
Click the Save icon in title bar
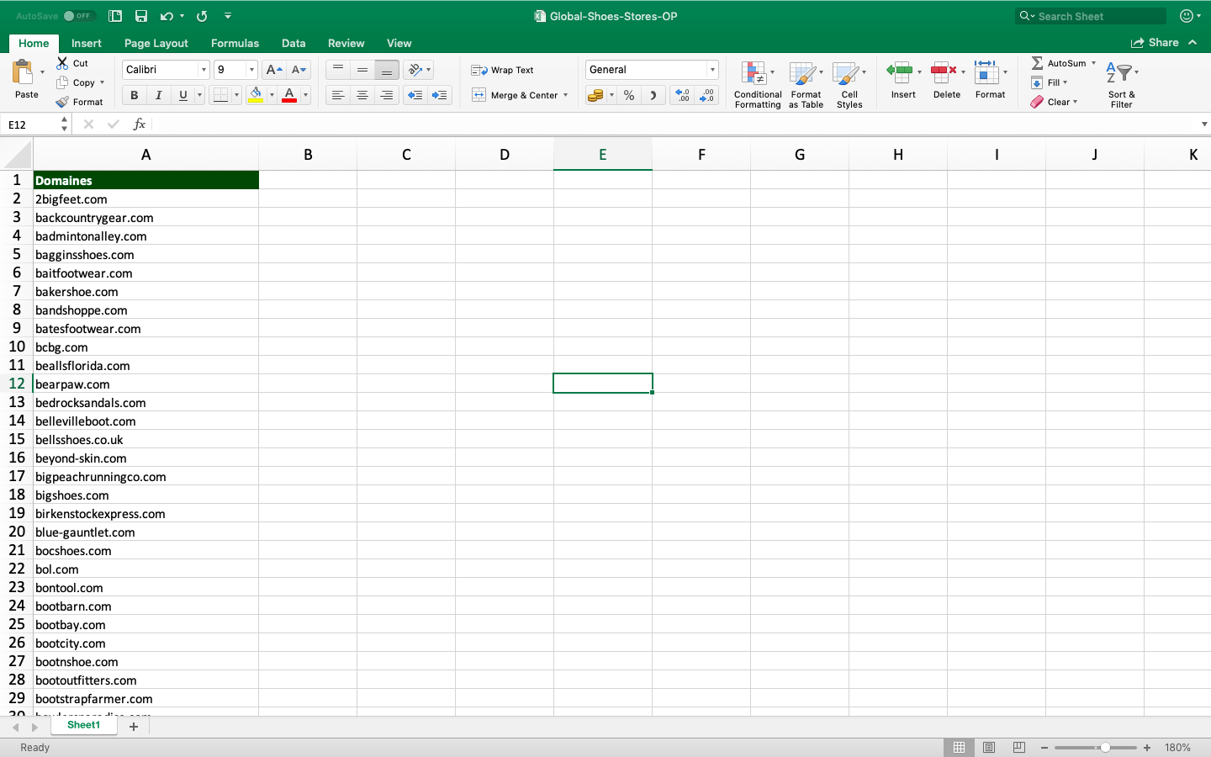click(x=141, y=16)
